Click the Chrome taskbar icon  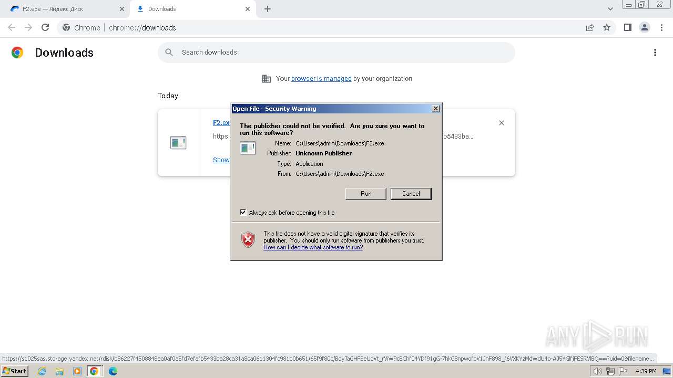[x=94, y=371]
